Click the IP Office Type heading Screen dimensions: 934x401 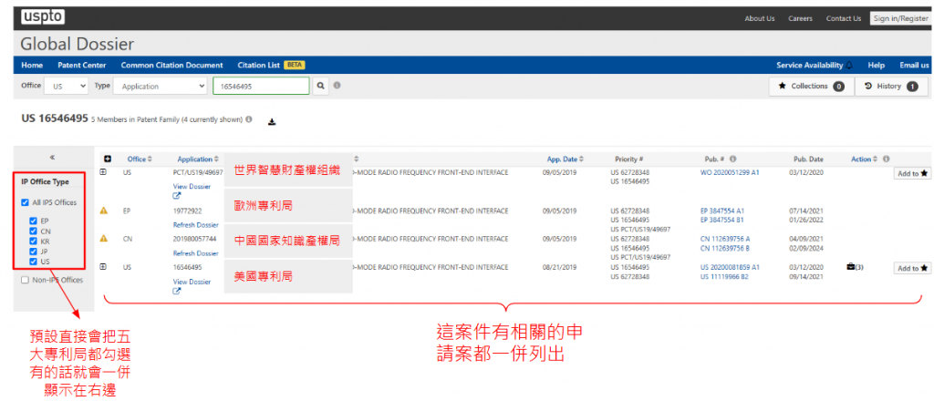[45, 182]
